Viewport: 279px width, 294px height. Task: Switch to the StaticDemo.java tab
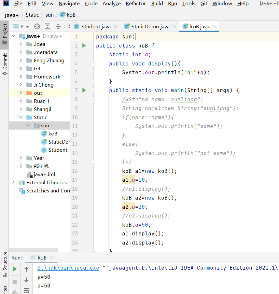pyautogui.click(x=150, y=27)
